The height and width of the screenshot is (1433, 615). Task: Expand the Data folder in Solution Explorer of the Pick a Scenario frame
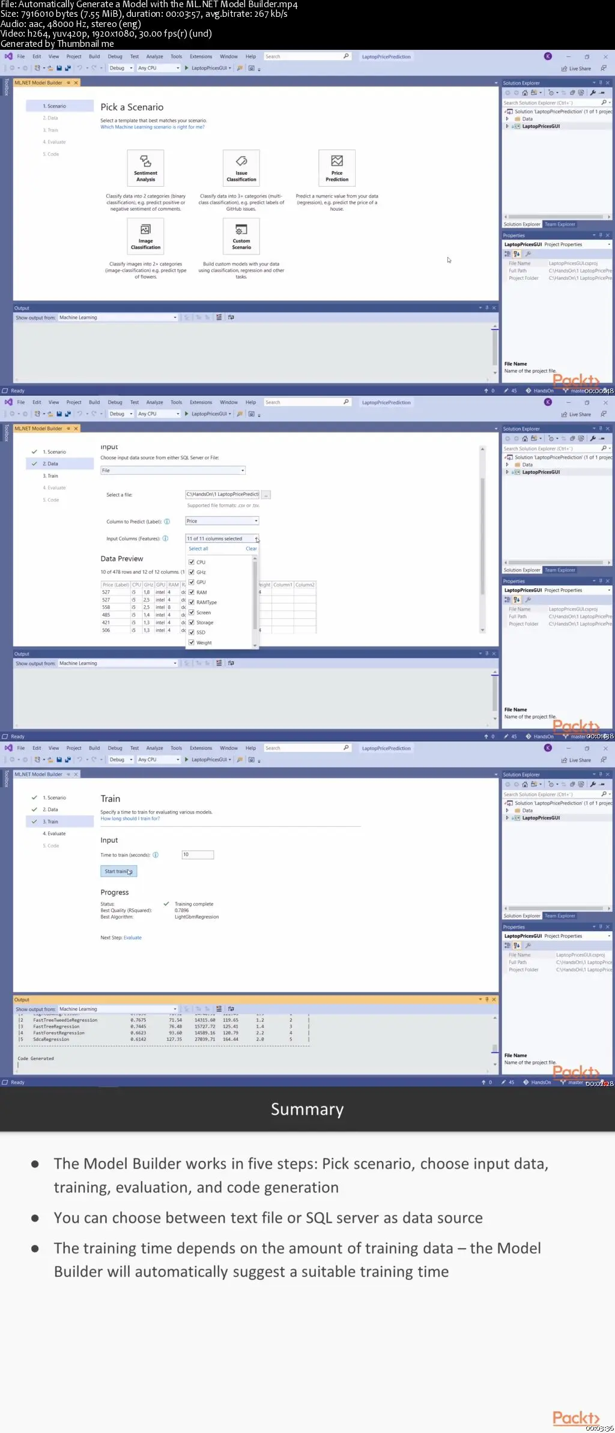(507, 119)
